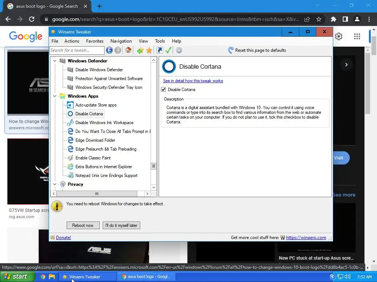Click the Edge Download Folder icon

70,140
